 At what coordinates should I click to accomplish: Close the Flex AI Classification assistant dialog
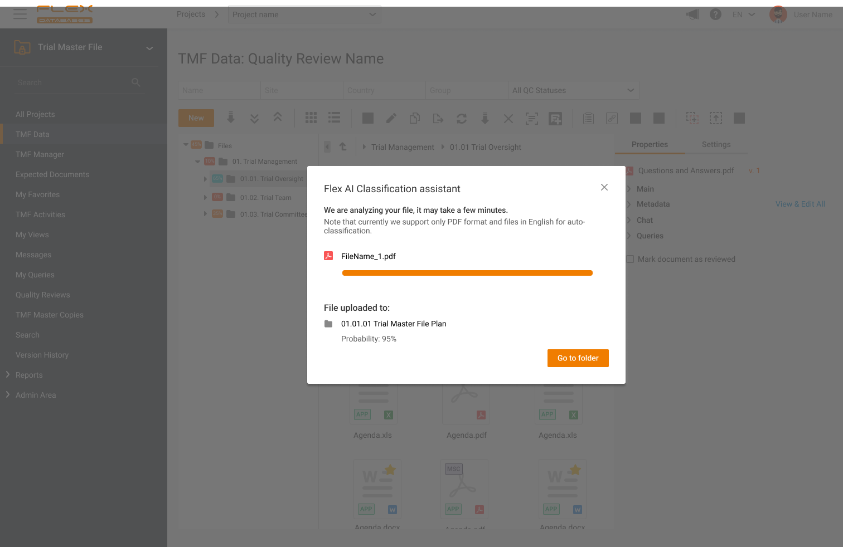[604, 187]
